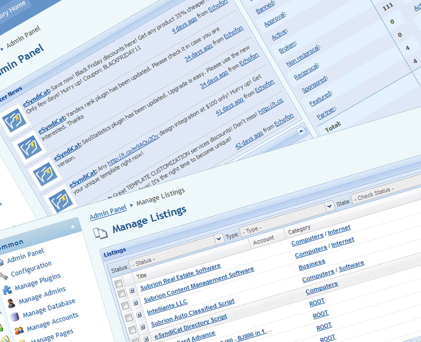The image size is (421, 342).
Task: Go to Admin Panel via the Manage Listings breadcrumb
Action: tap(108, 213)
